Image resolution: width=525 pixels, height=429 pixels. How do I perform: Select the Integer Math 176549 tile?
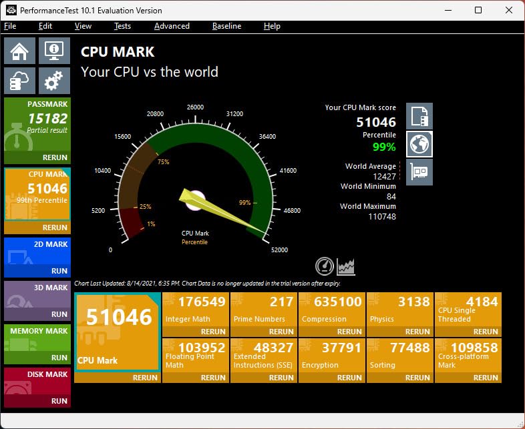[196, 310]
